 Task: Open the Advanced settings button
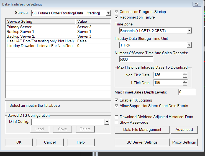pyautogui.click(x=184, y=130)
